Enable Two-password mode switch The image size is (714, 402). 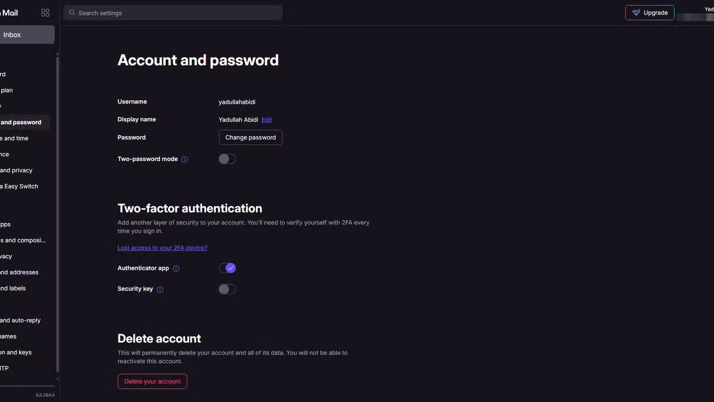pos(227,159)
